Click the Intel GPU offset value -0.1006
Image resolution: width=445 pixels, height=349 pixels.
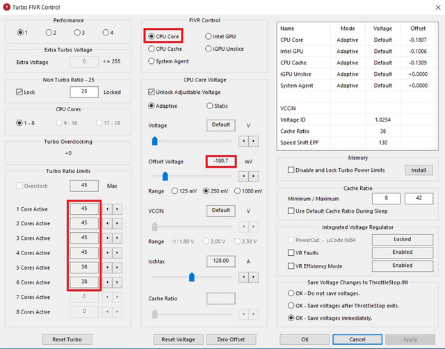point(418,51)
